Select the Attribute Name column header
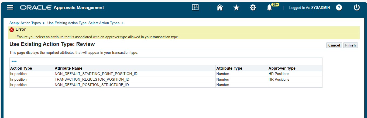 68,68
